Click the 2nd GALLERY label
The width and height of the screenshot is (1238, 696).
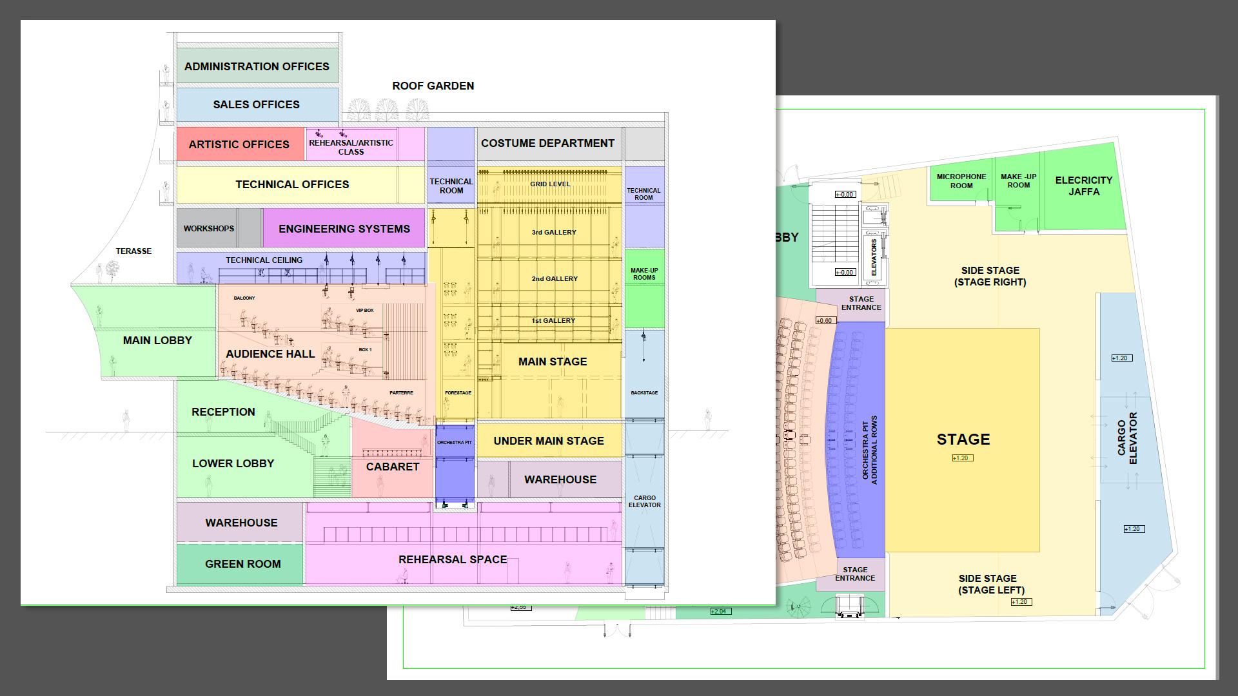coord(555,278)
